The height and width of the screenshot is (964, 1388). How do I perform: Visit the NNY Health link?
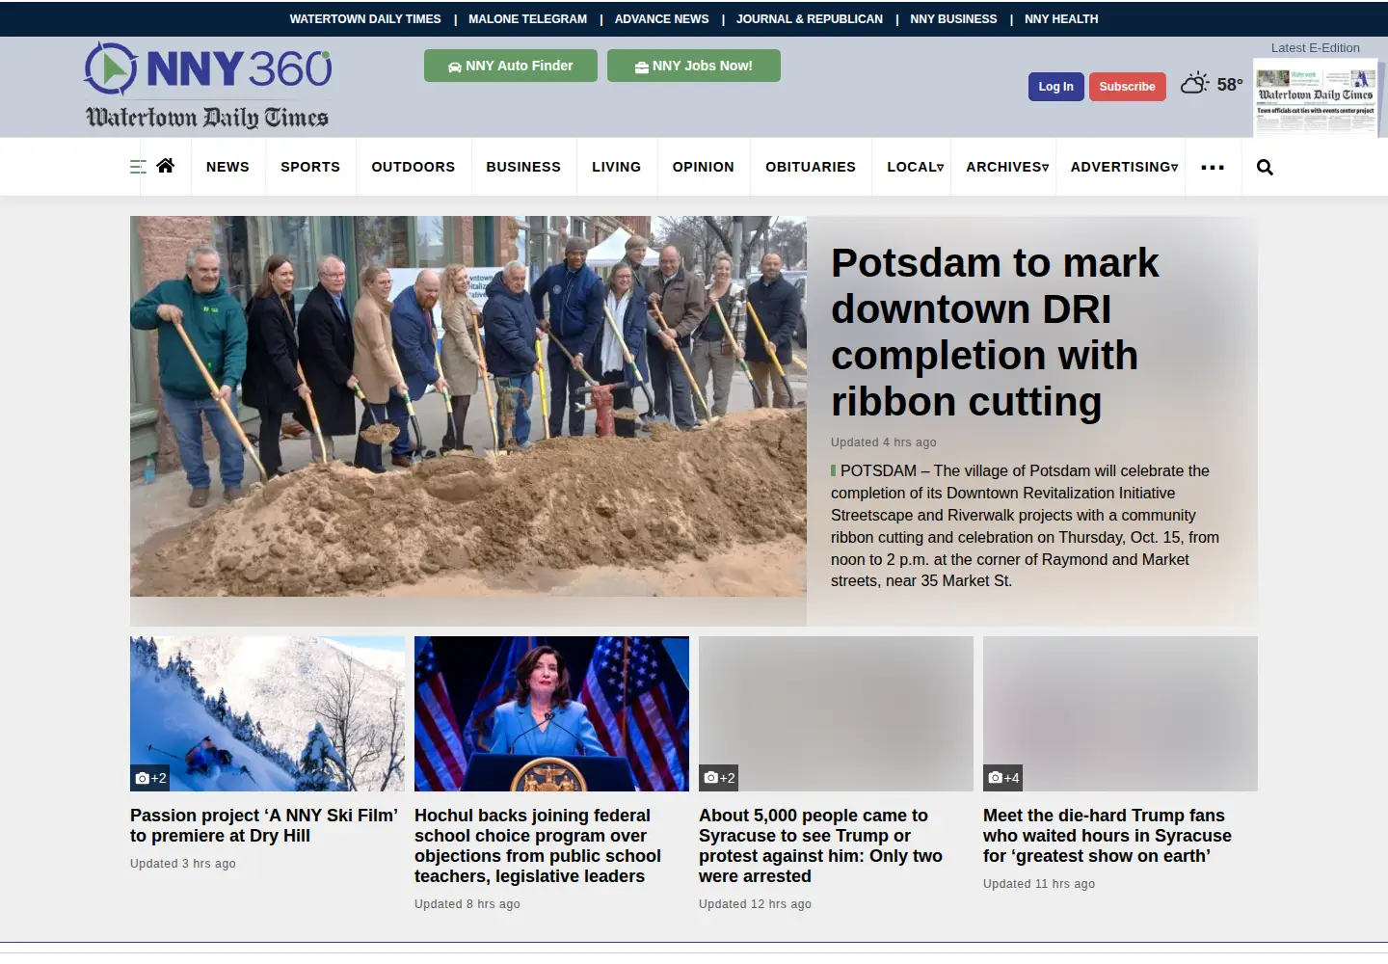pos(1061,19)
